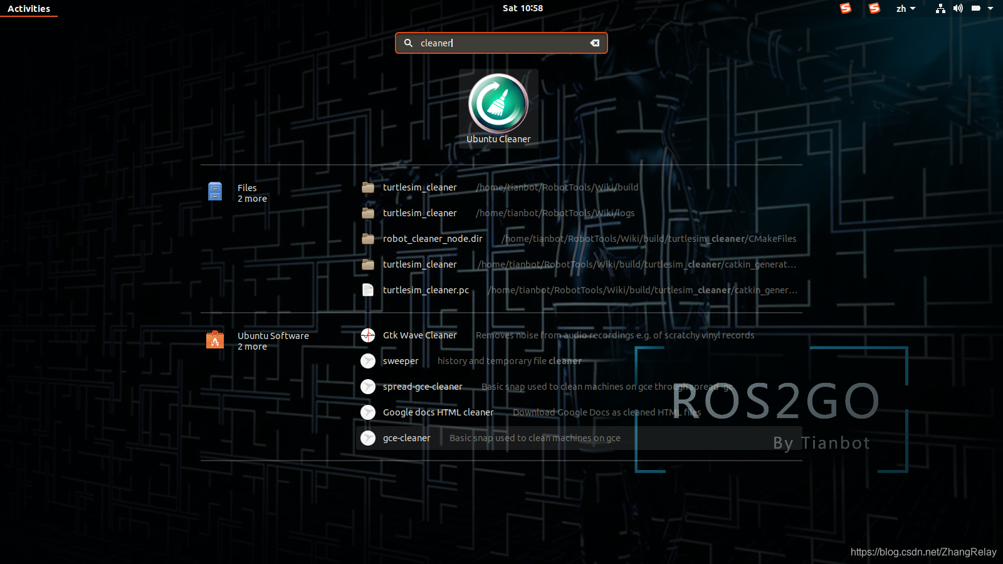Open the robot_cleaner_node.dir folder icon
The height and width of the screenshot is (564, 1003).
click(368, 239)
